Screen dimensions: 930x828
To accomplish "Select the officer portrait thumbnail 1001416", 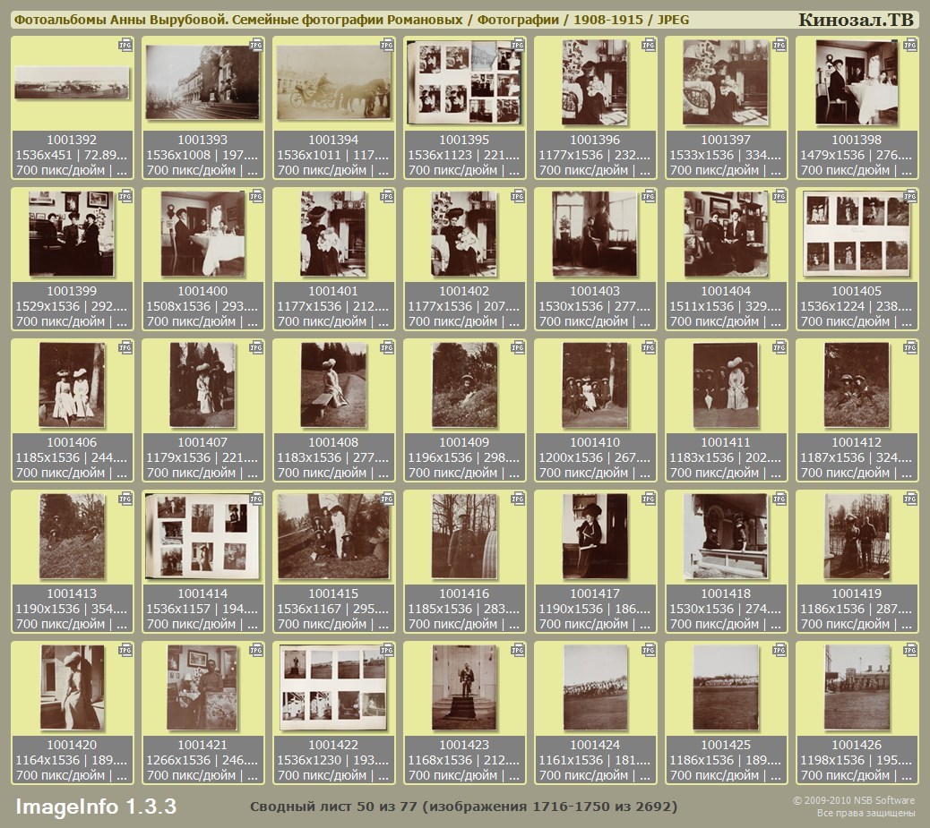I will click(464, 535).
